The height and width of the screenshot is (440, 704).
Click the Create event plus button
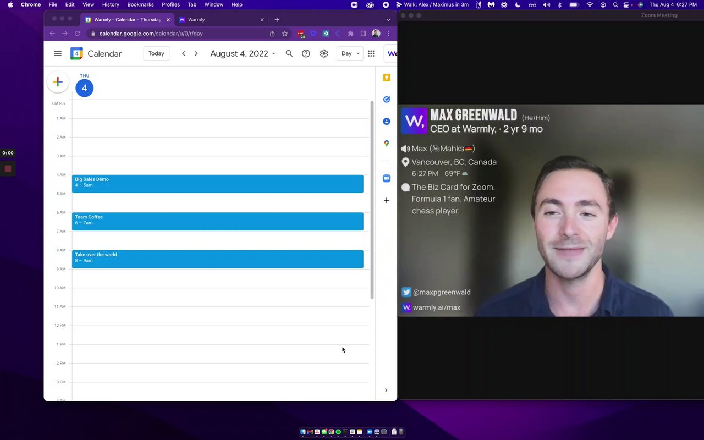(58, 82)
